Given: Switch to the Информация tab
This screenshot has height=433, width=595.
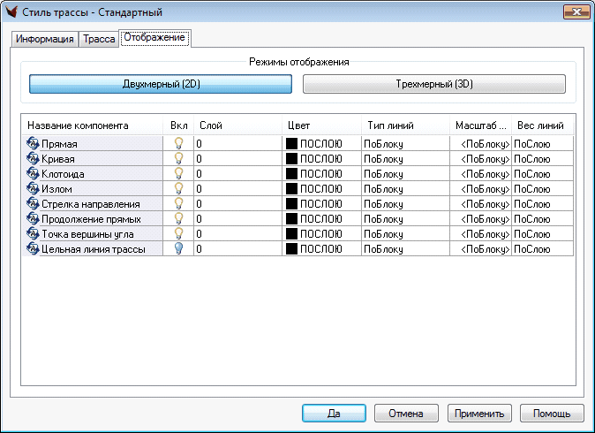Looking at the screenshot, I should point(45,40).
